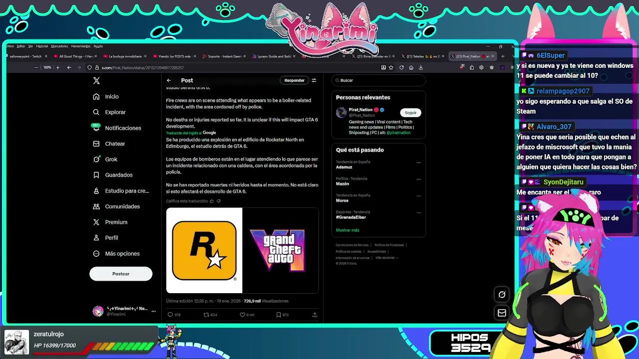Image resolution: width=639 pixels, height=359 pixels.
Task: Open more options for Moros trend
Action: [418, 196]
